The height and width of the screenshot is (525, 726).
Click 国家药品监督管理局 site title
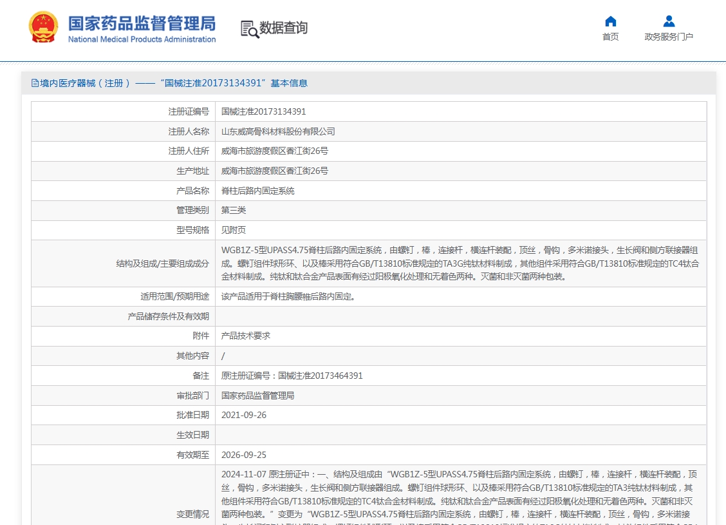(x=142, y=23)
